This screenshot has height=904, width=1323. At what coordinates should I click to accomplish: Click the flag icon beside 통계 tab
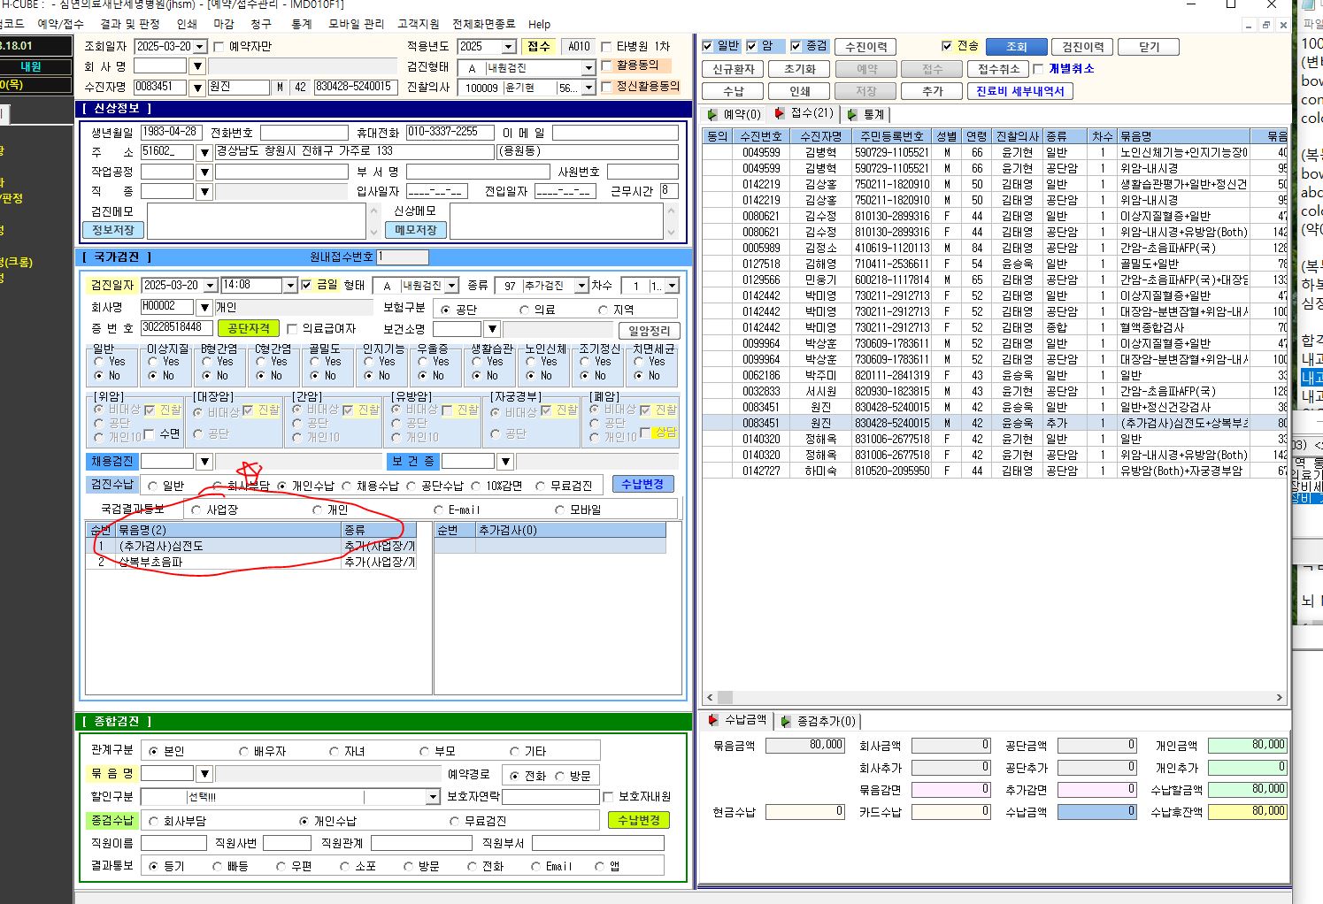[852, 114]
